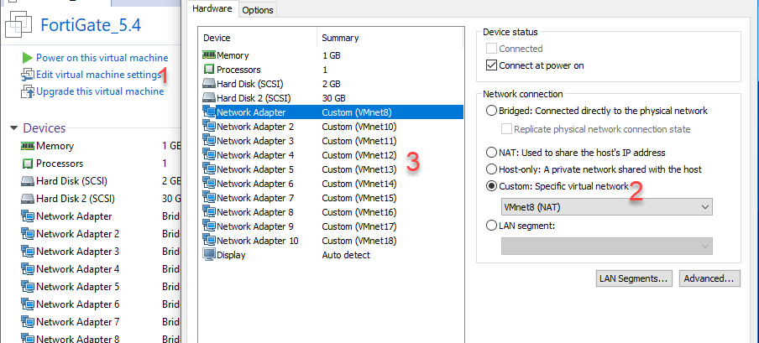Select NAT: Used to share host's IP
The image size is (759, 343).
point(491,153)
